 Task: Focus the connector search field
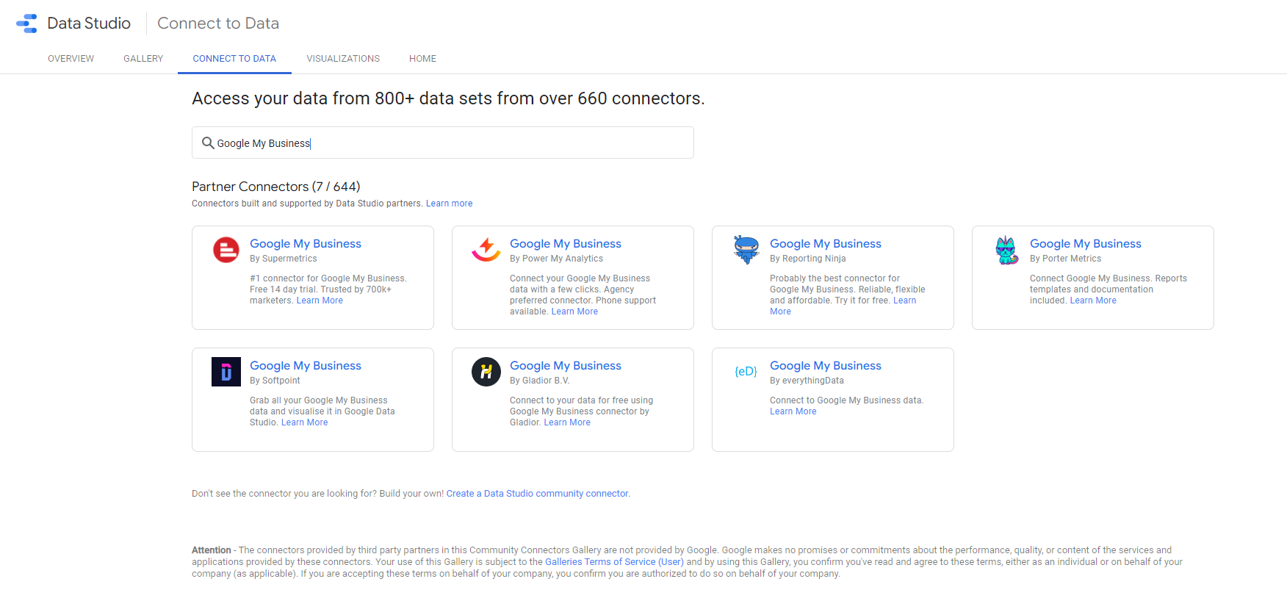pyautogui.click(x=455, y=143)
